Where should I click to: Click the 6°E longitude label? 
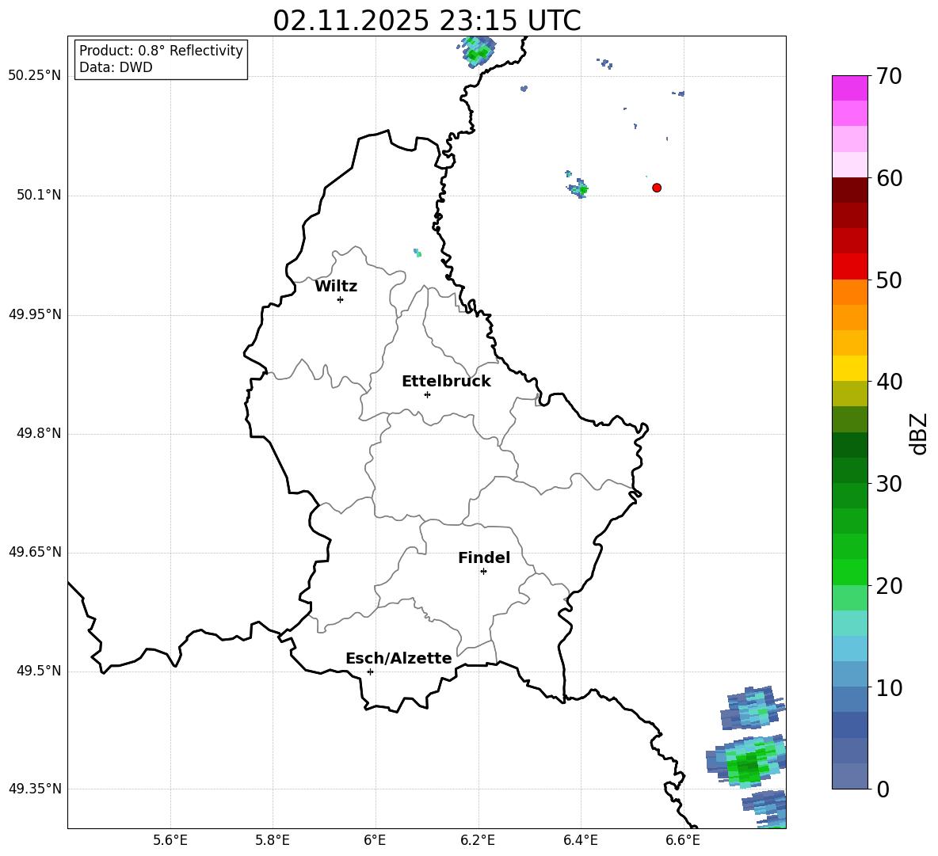[375, 840]
